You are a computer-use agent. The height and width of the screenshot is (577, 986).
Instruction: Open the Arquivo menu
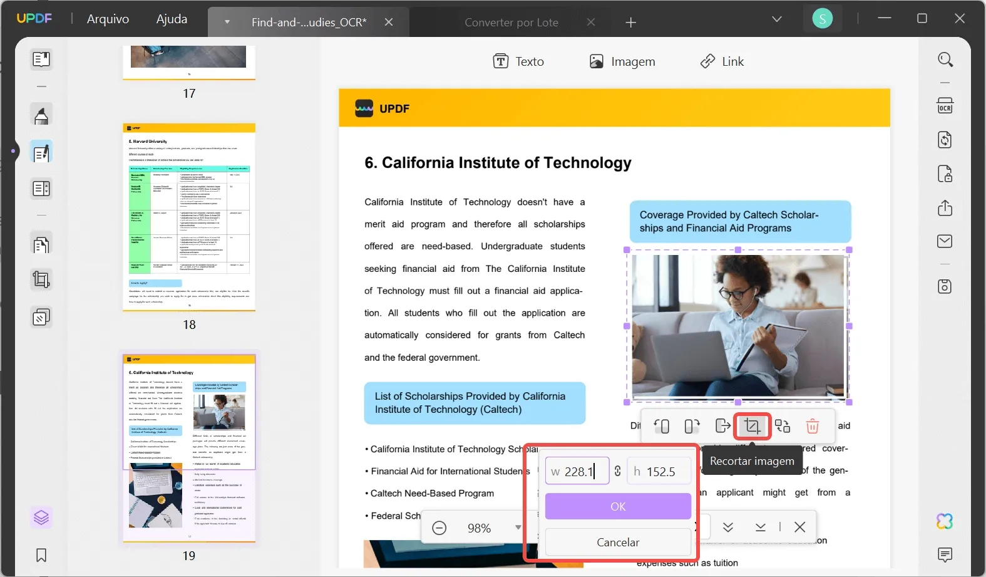click(x=108, y=19)
